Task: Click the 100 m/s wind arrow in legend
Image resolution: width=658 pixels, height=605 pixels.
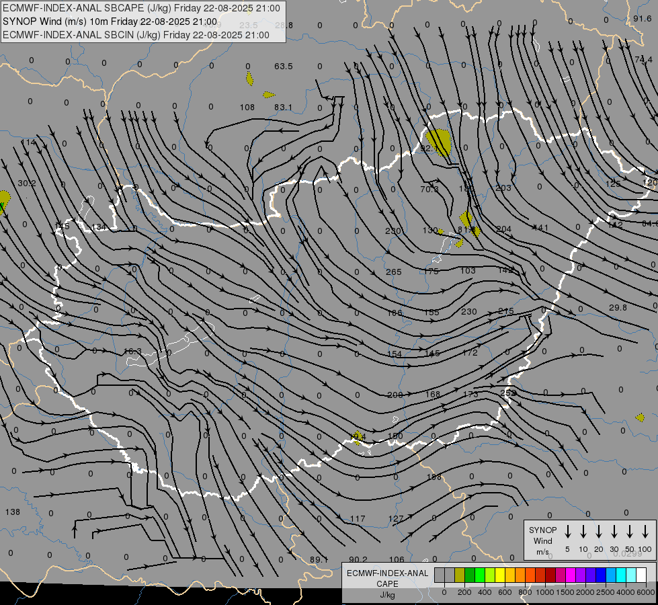Action: [x=645, y=532]
